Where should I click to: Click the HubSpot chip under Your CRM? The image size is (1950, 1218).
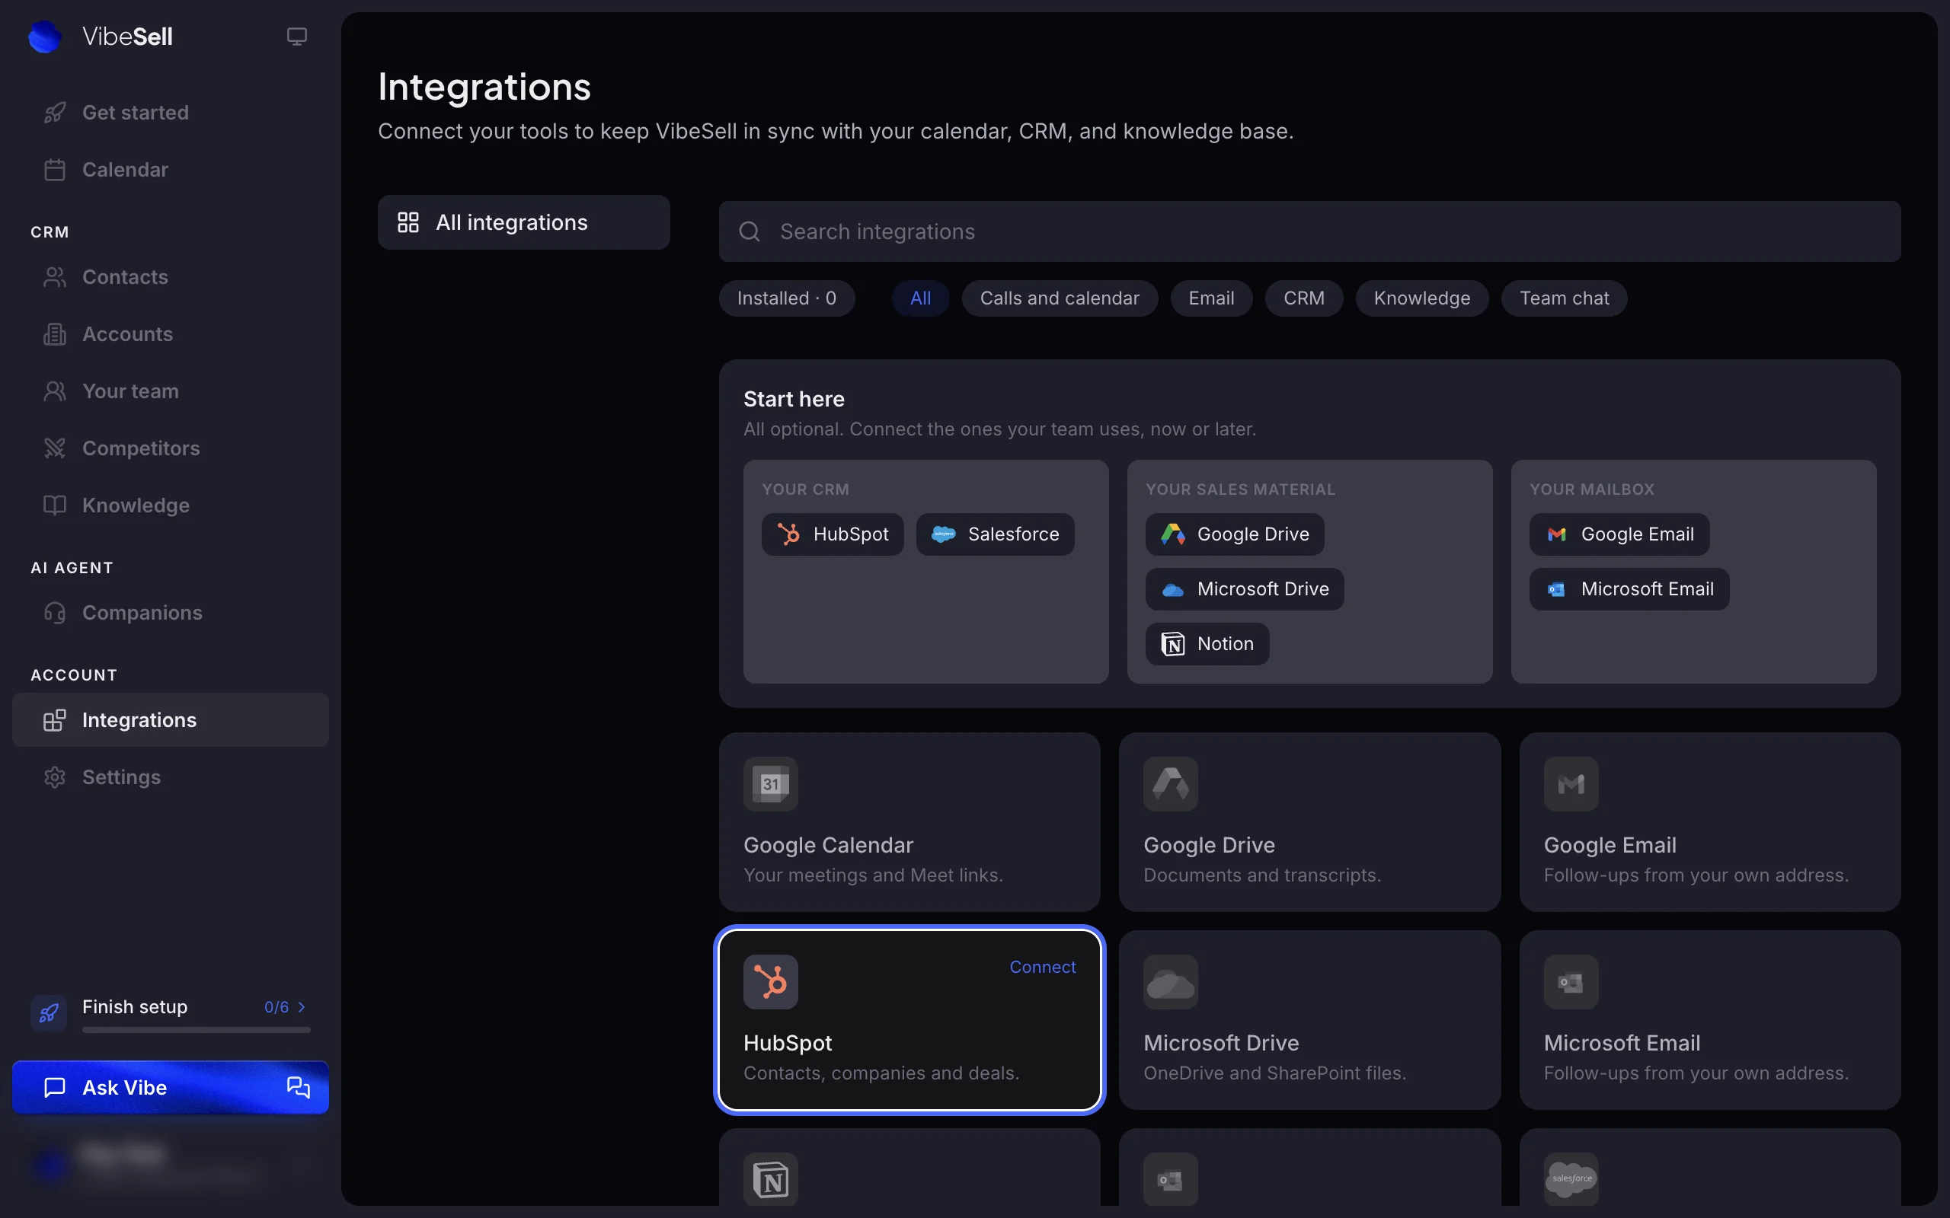click(x=833, y=534)
